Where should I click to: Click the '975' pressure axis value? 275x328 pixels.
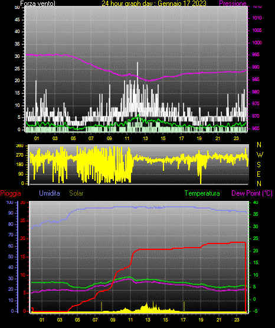pos(256,104)
